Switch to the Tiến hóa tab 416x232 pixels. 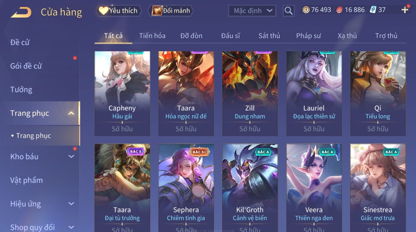tap(152, 36)
